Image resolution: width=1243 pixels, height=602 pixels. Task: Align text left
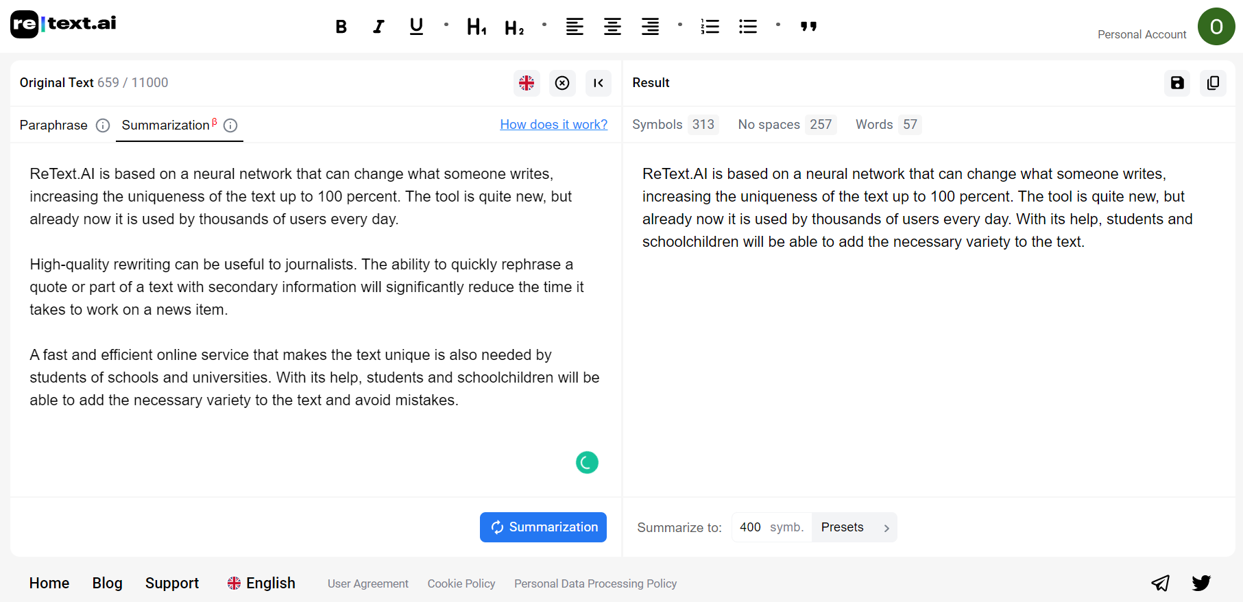(575, 27)
